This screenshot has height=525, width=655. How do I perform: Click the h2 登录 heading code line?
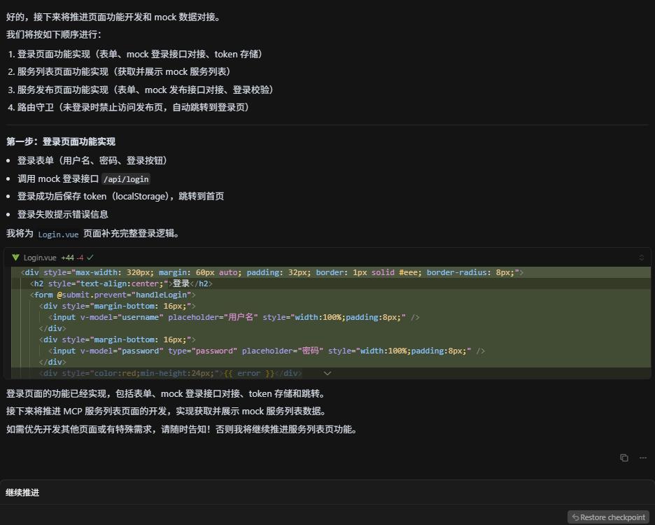click(x=122, y=283)
